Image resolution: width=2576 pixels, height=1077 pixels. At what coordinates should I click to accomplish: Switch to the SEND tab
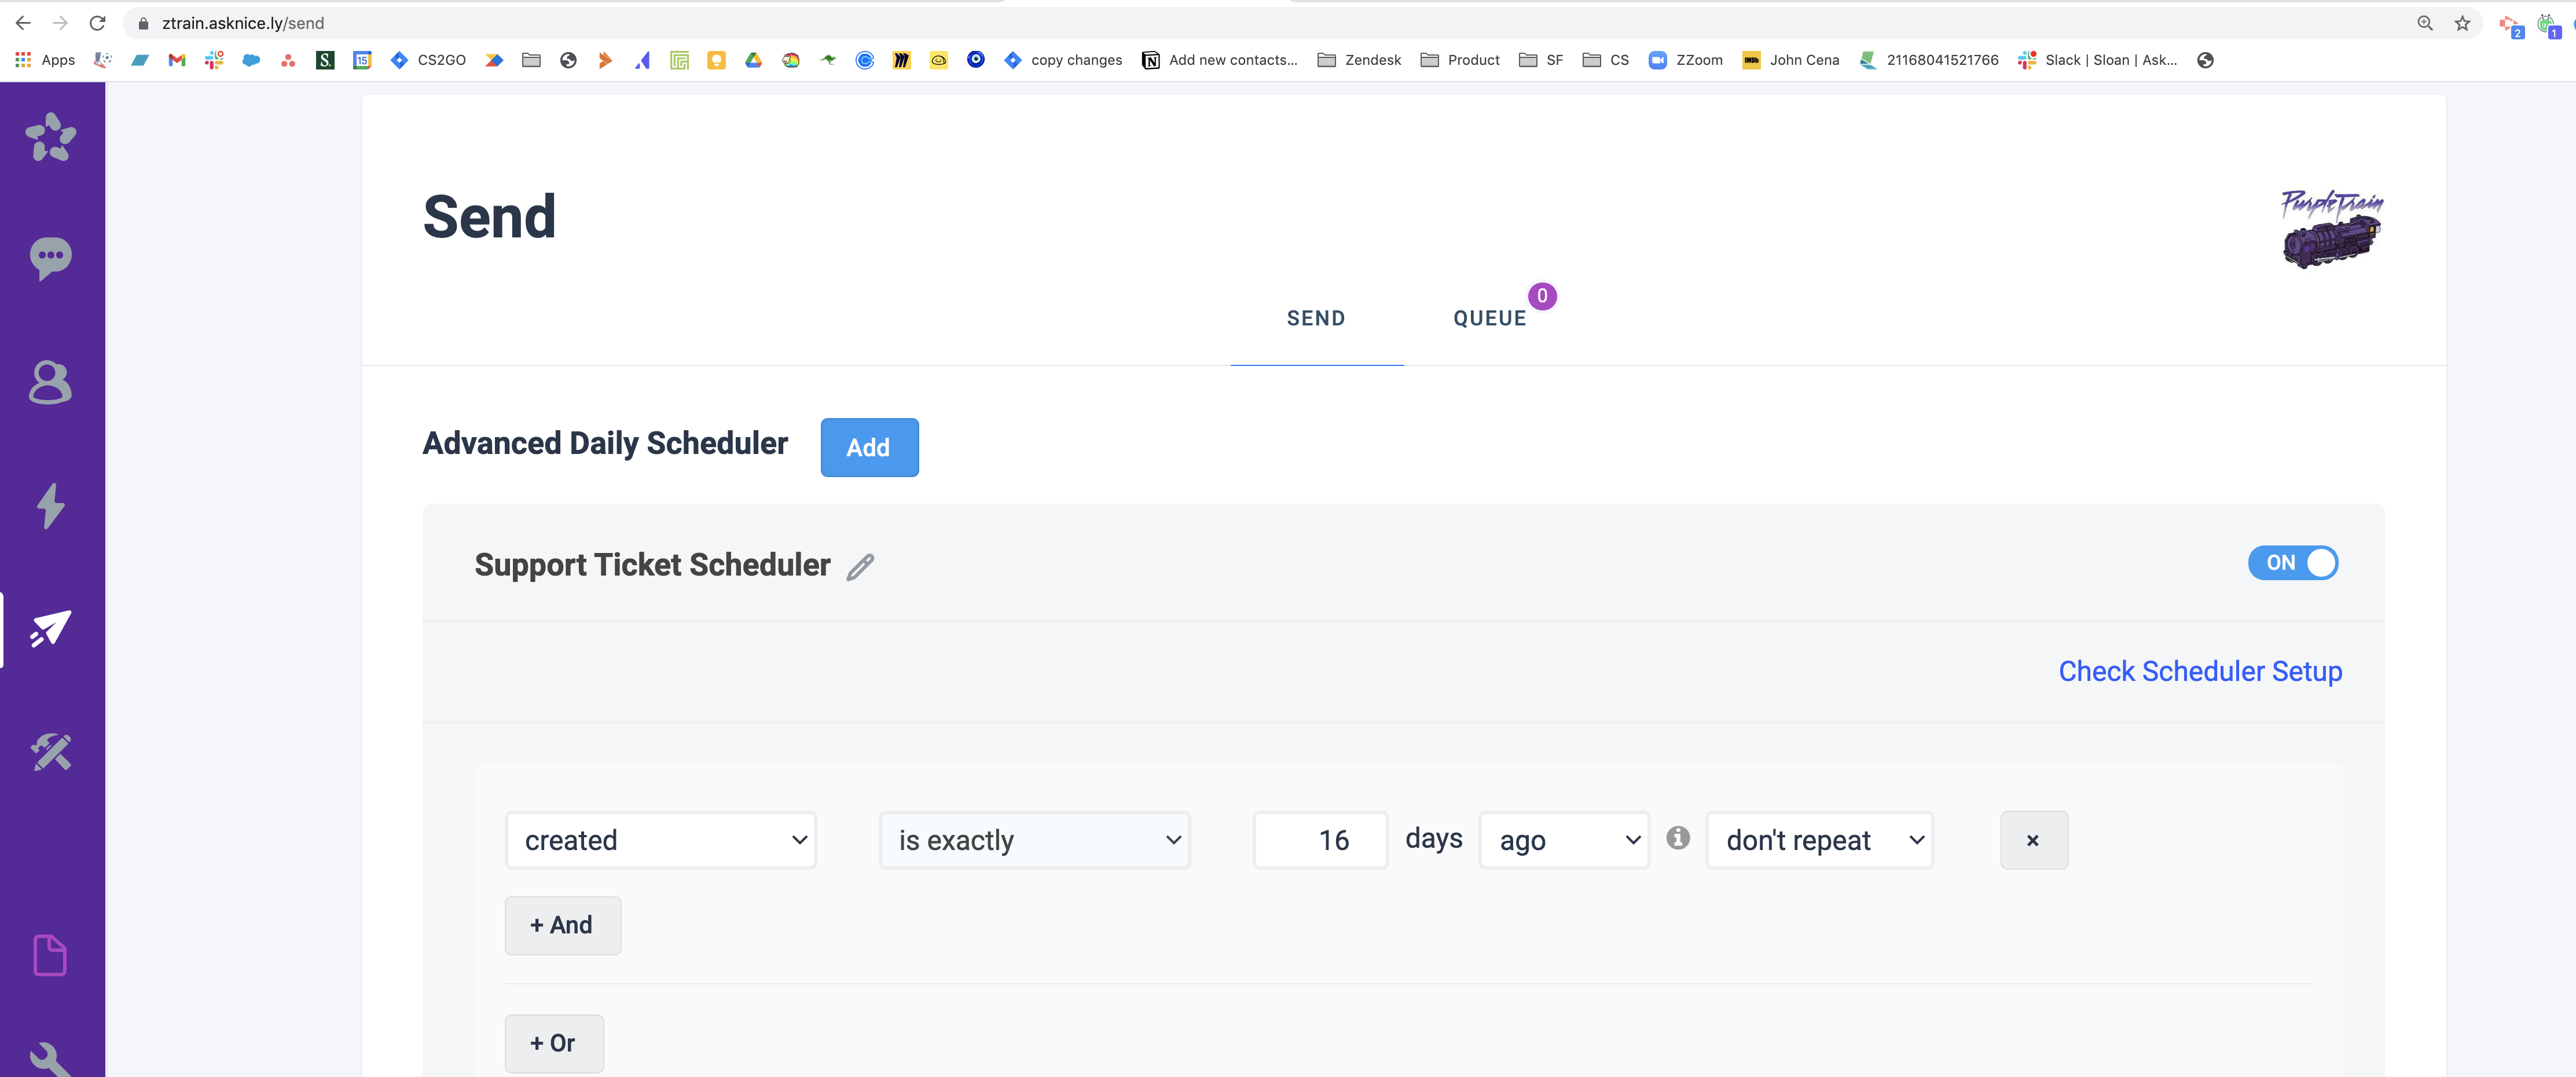[1316, 318]
